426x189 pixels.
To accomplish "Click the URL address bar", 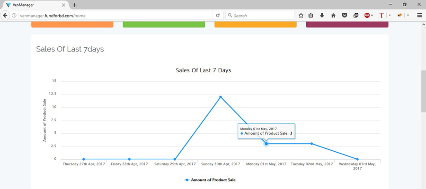I will tap(114, 15).
